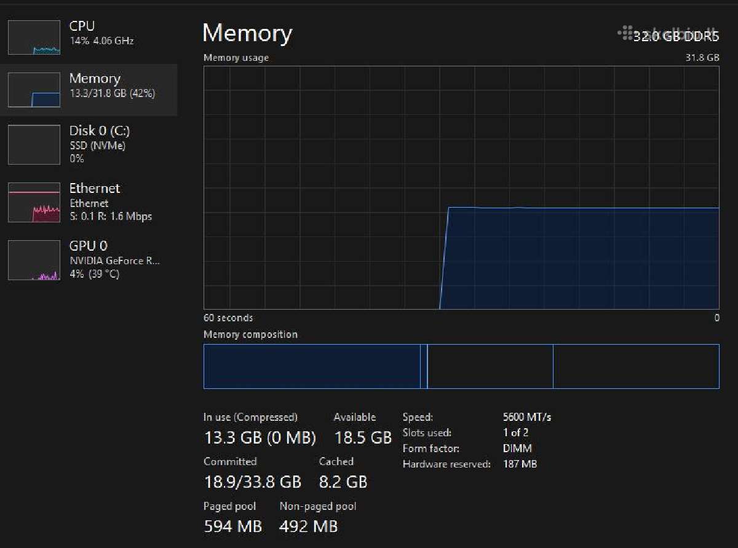Select the filled In use segment of Memory composition
Viewport: 738px width, 548px height.
(312, 366)
